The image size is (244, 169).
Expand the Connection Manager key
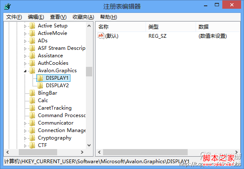tap(25, 131)
